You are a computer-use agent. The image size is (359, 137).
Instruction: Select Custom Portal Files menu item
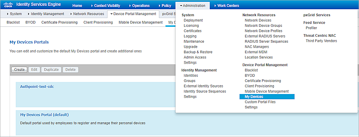tap(260, 102)
